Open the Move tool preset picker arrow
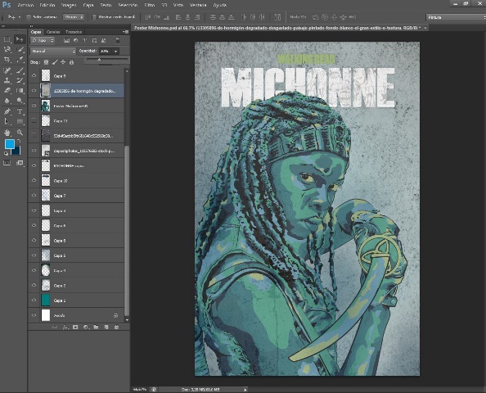 (19, 17)
